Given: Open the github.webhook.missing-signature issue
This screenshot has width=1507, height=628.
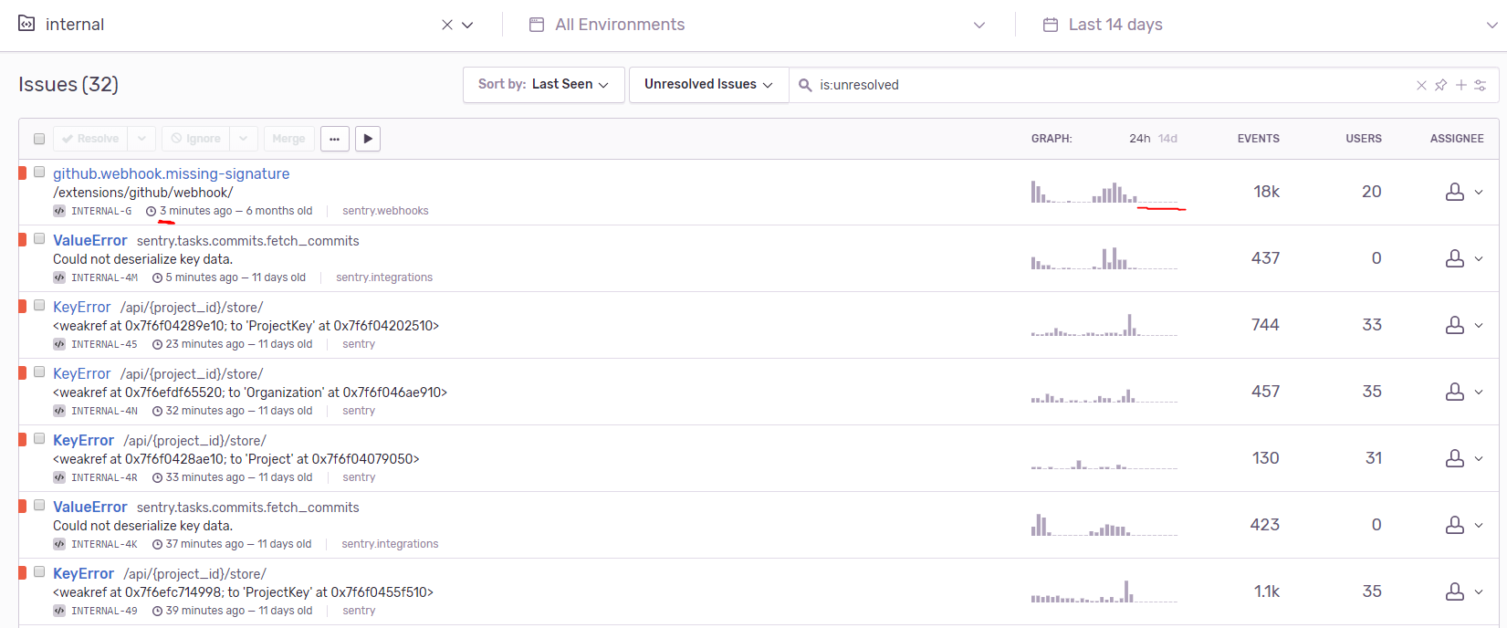Looking at the screenshot, I should 171,173.
